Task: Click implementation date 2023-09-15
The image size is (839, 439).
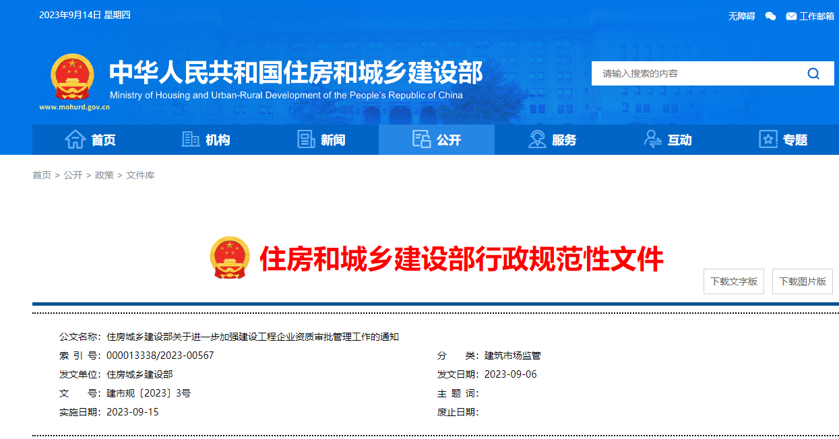Action: click(133, 412)
